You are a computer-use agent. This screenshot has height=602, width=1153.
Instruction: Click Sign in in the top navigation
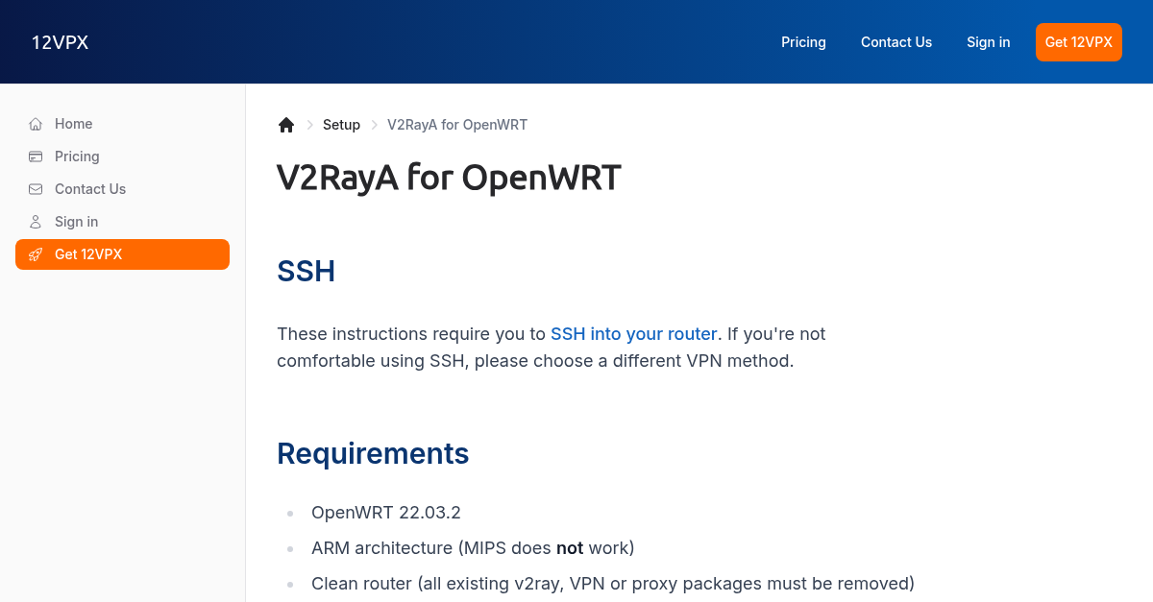(x=988, y=42)
